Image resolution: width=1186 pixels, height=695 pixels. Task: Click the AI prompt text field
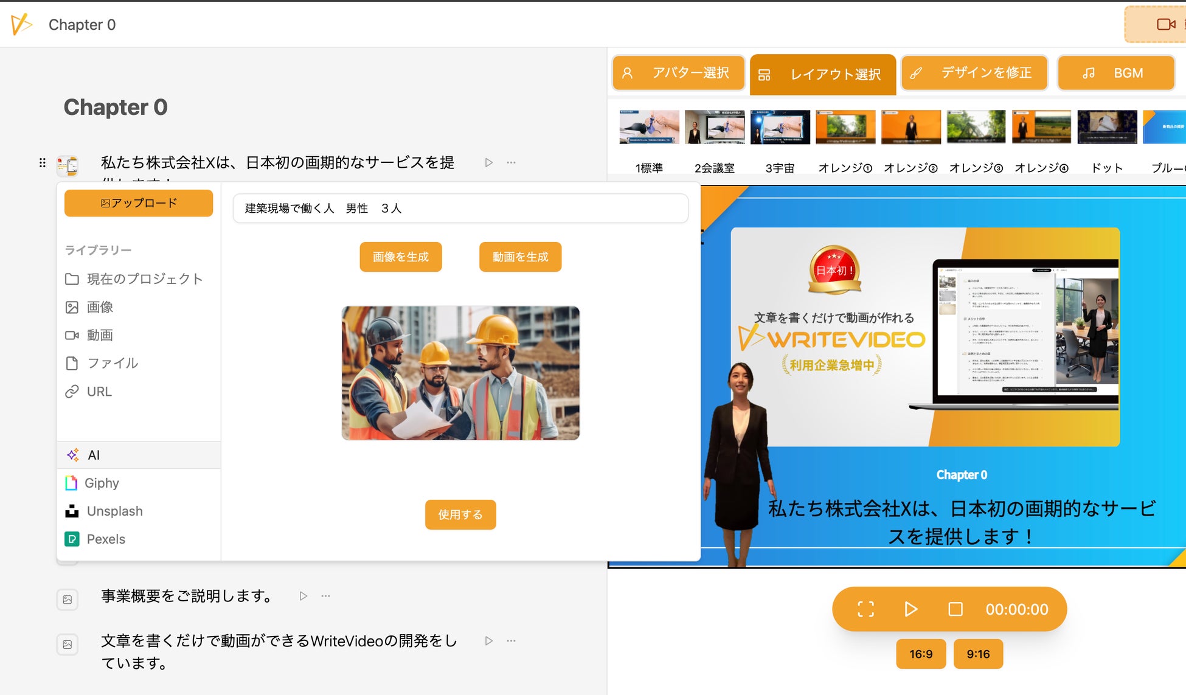pos(460,209)
